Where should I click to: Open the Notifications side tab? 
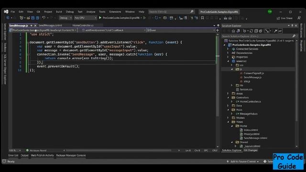point(301,30)
